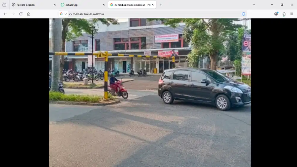This screenshot has width=297, height=167.
Task: Open the hamburger application menu
Action: (292, 14)
